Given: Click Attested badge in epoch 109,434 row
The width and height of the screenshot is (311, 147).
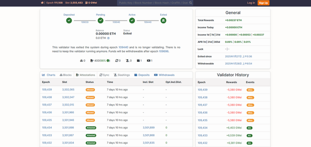Looking at the screenshot, I should (91, 128).
